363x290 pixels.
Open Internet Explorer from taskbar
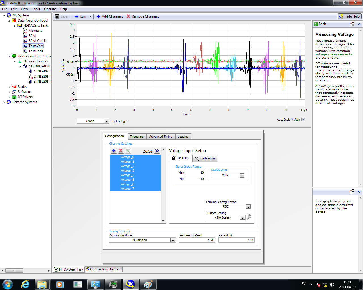tap(25, 284)
